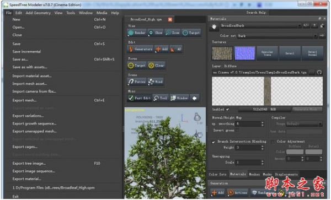The image size is (331, 200).
Task: Click the Diffuse color adjustment swatch
Action: coord(295,152)
